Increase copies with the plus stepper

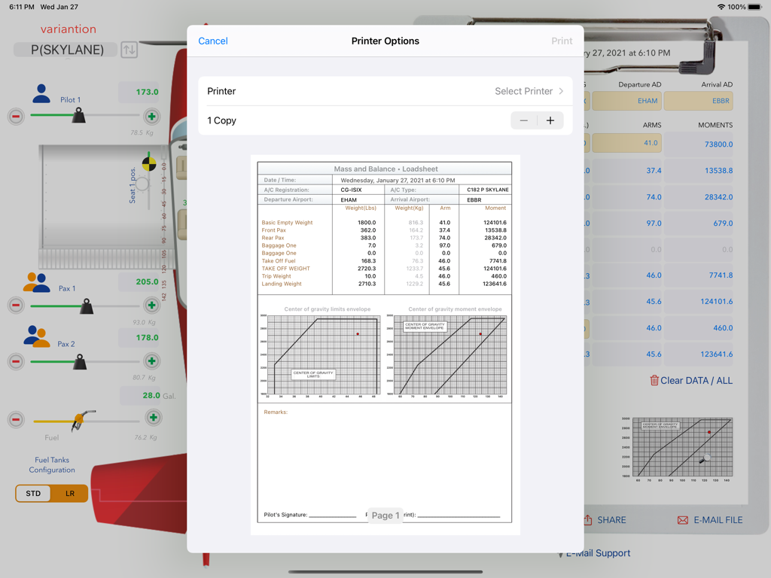pos(550,120)
